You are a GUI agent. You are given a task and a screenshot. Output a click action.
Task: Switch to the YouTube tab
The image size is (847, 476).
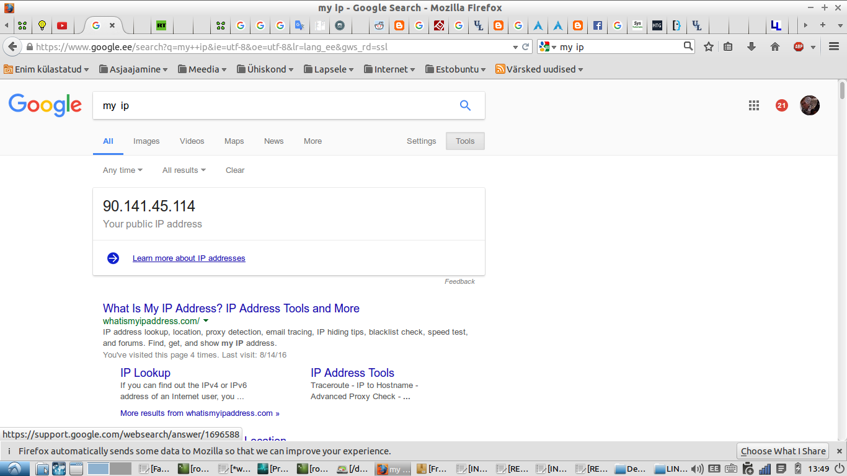[62, 25]
